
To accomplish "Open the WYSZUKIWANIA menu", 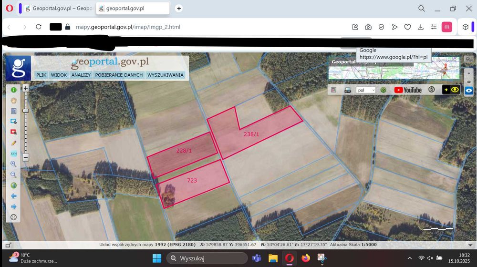I will click(166, 75).
